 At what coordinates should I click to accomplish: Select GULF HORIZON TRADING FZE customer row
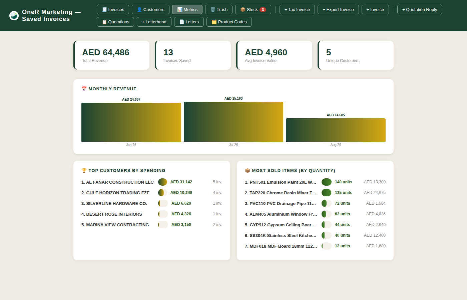pos(152,193)
